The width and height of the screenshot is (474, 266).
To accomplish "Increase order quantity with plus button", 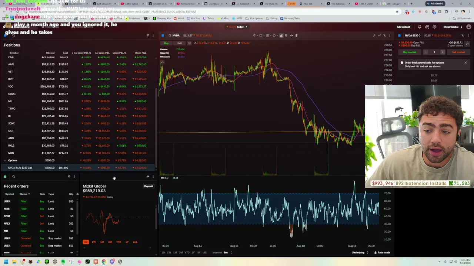I will [442, 52].
